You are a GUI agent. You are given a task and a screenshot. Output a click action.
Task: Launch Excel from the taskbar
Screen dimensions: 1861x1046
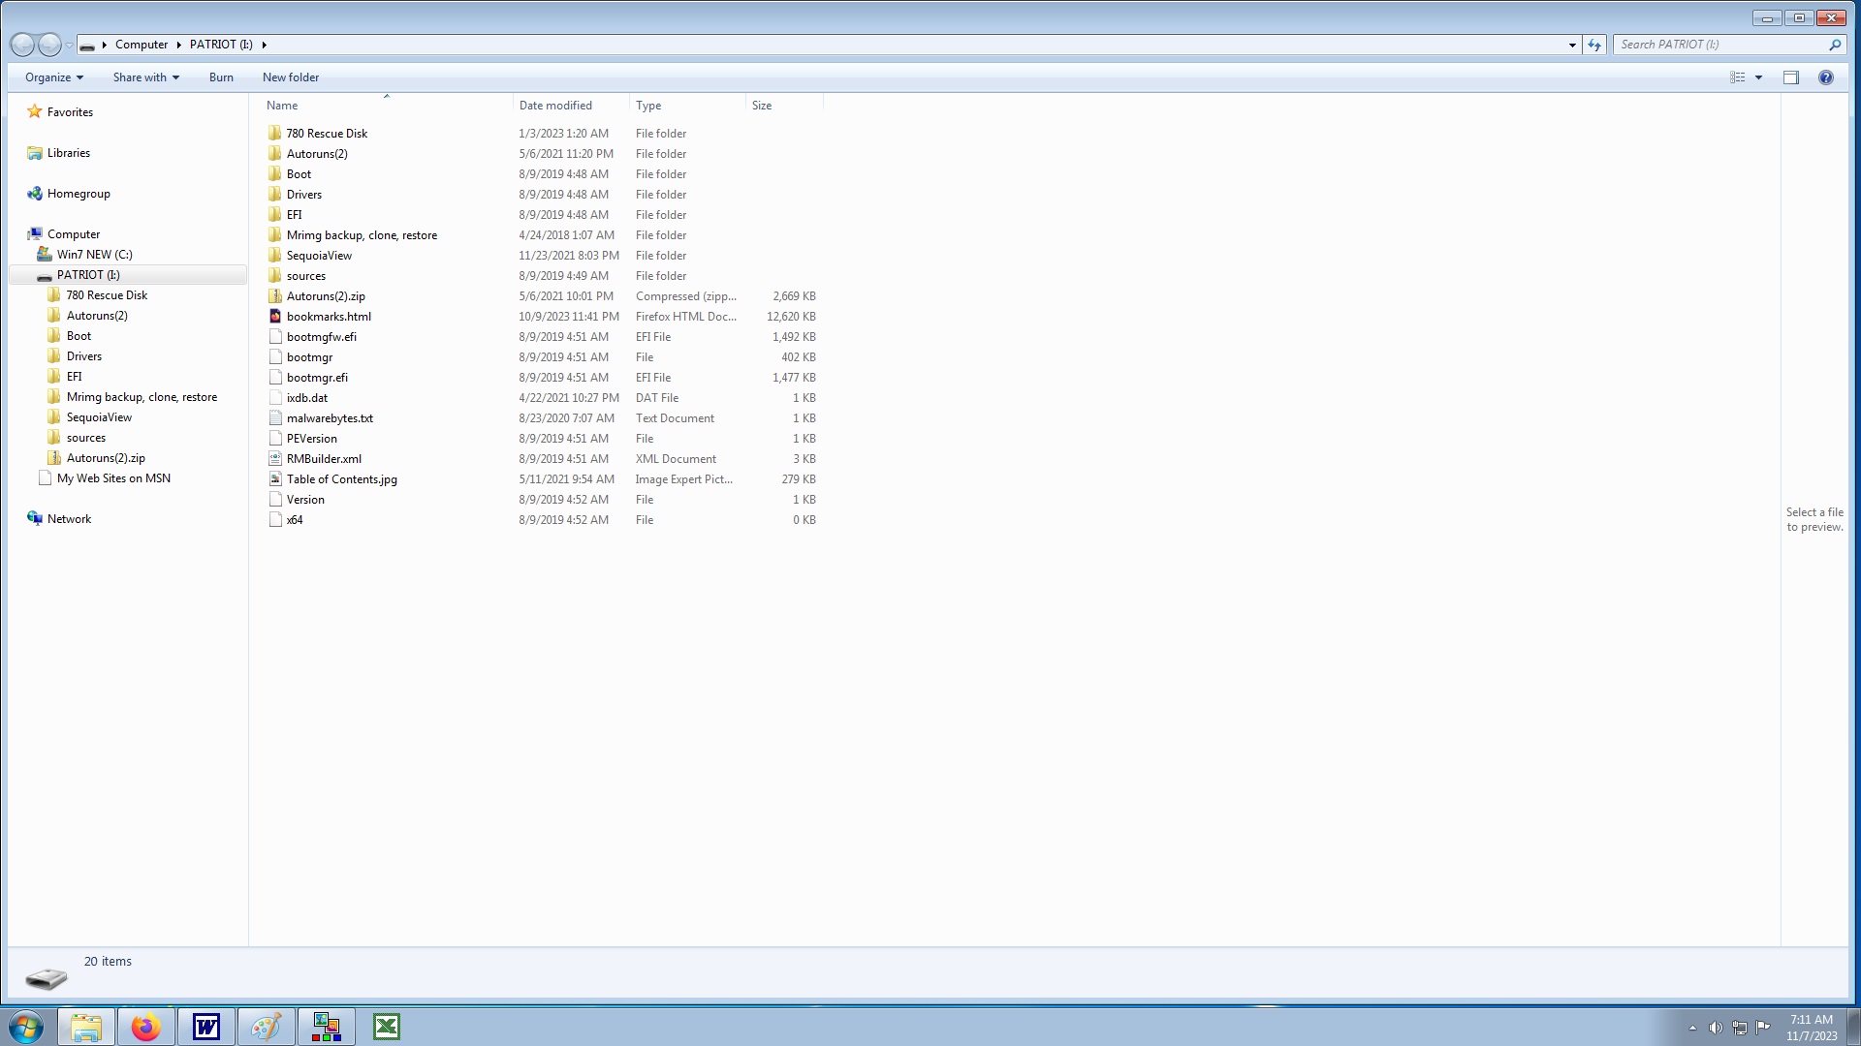(387, 1027)
